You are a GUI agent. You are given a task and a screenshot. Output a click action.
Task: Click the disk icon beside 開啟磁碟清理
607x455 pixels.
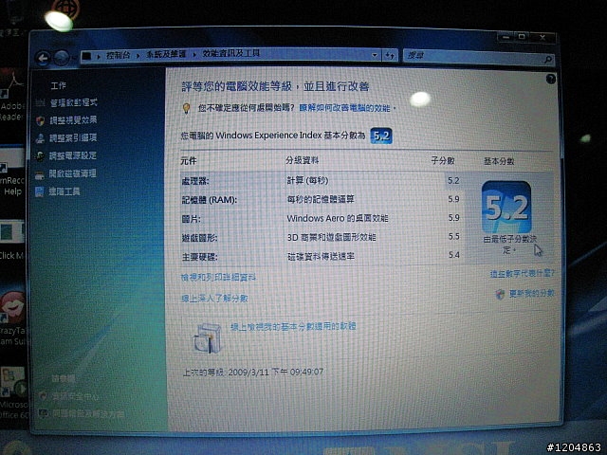40,174
